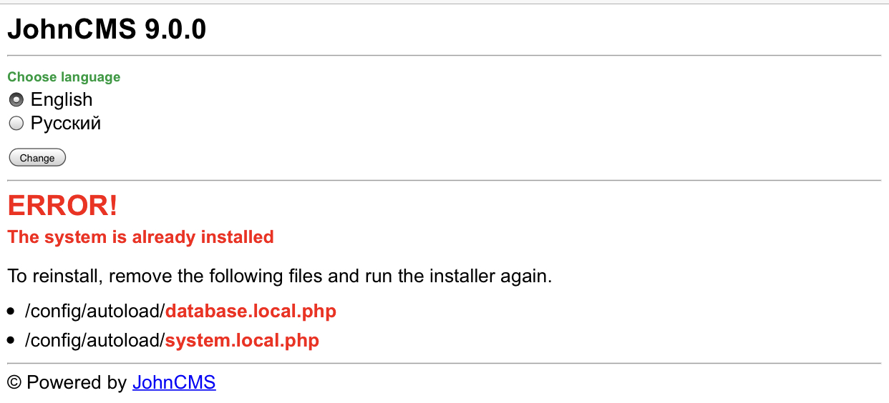
Task: Click the green Choose language heading
Action: [x=64, y=77]
